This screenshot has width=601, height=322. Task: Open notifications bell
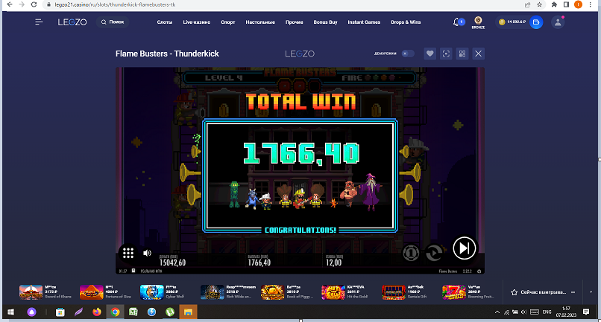coord(456,22)
